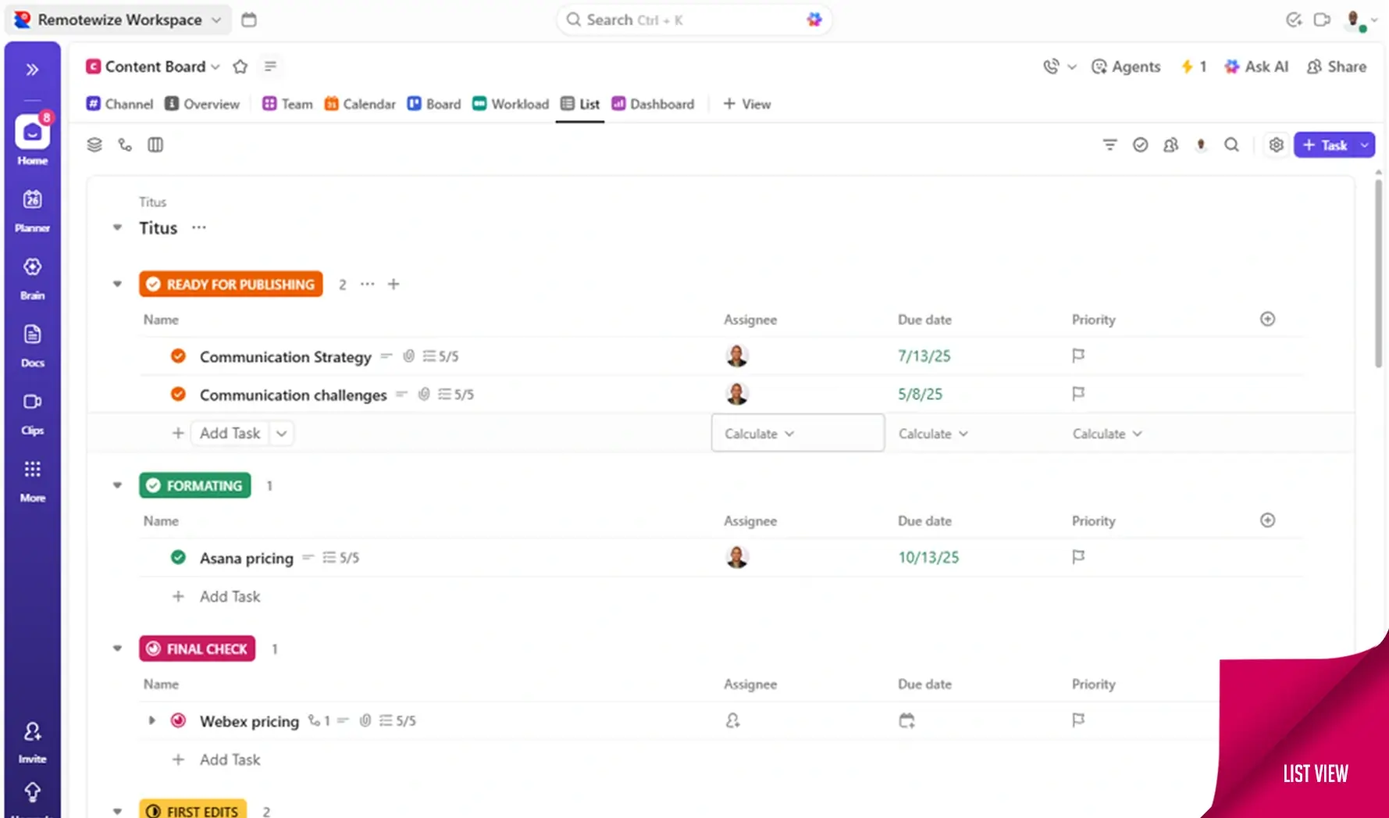Switch to the Board view tab
The image size is (1389, 818).
[x=434, y=104]
